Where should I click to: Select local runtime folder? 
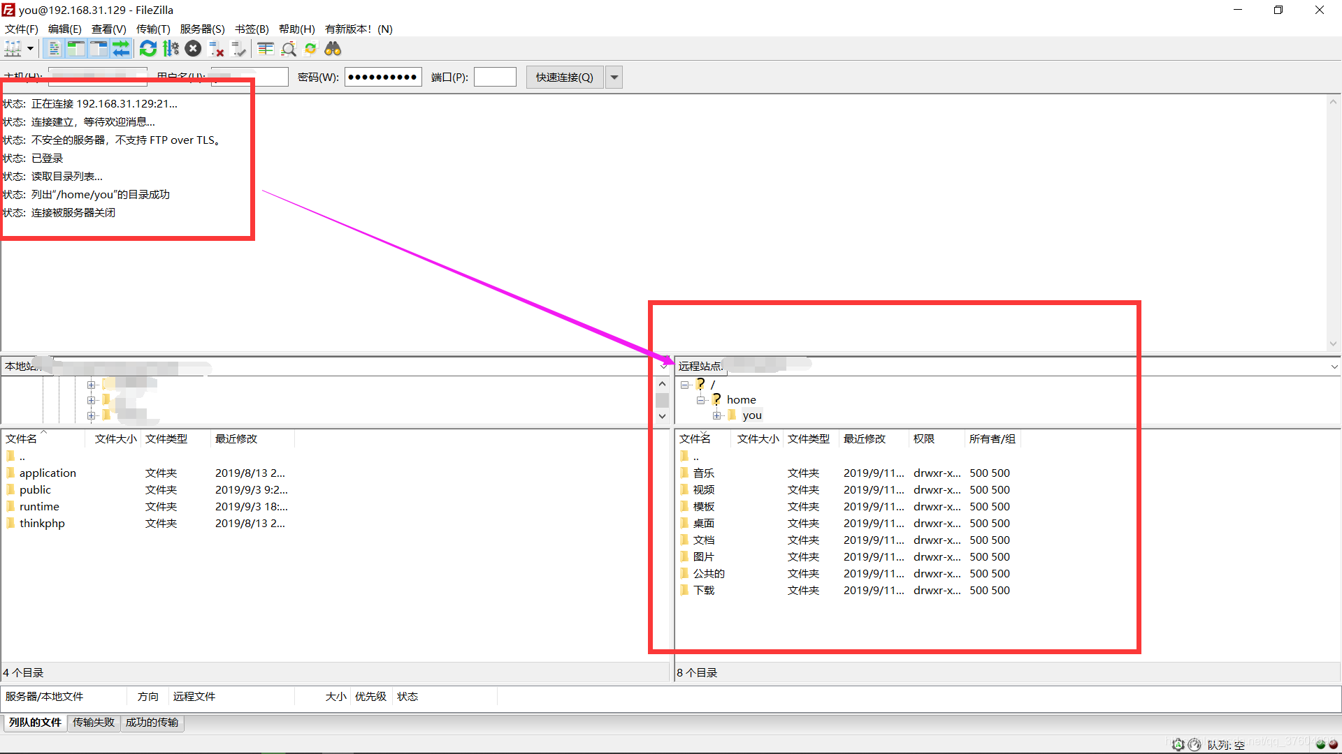point(39,507)
